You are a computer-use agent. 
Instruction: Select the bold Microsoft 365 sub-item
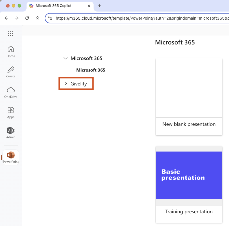click(91, 70)
